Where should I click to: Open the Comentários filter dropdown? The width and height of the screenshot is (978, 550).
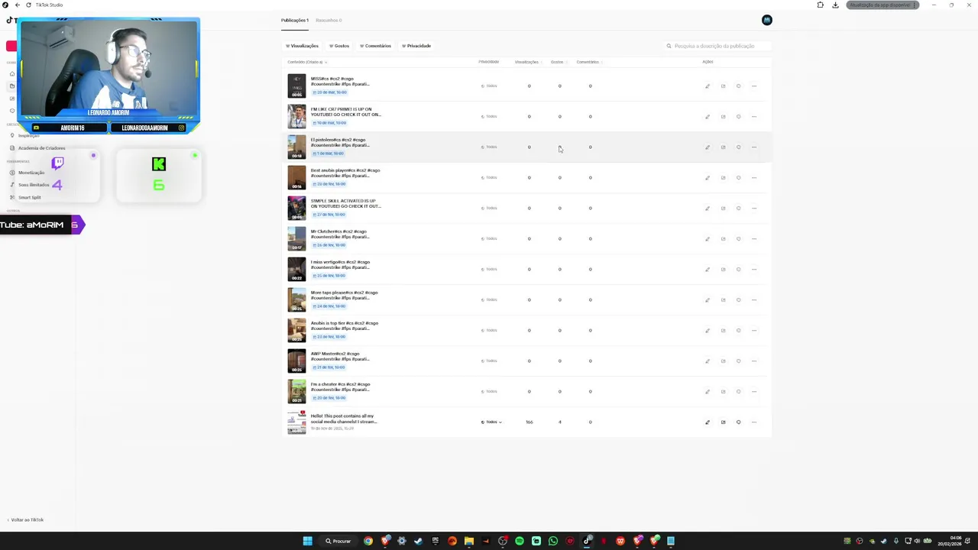(375, 46)
